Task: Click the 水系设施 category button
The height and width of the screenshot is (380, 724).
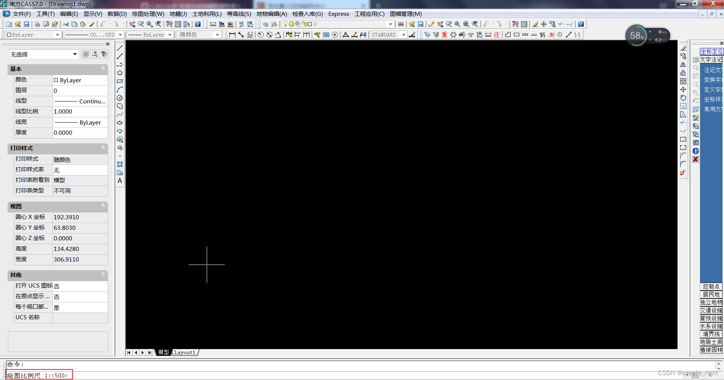Action: point(711,326)
